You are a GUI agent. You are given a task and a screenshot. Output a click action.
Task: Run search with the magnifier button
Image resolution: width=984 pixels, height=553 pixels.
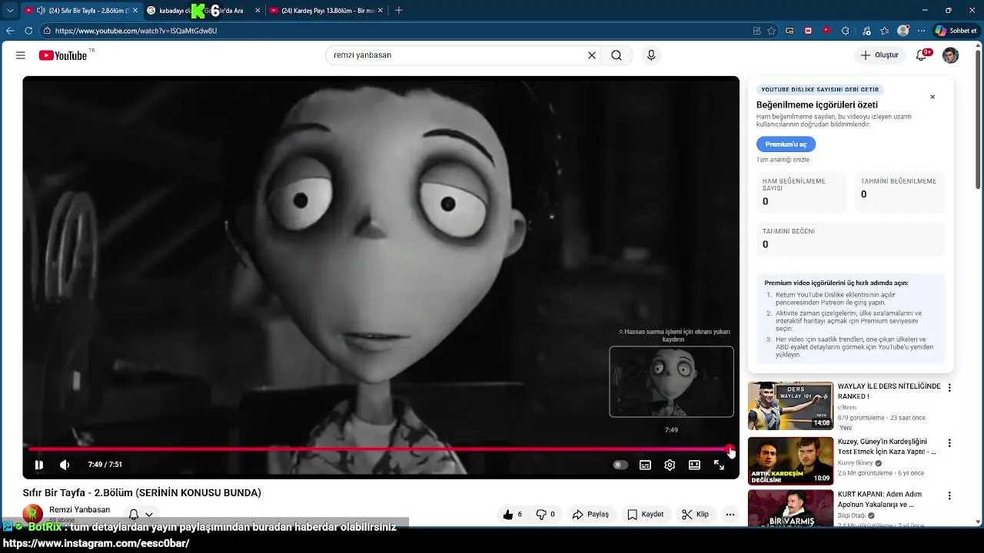[617, 55]
